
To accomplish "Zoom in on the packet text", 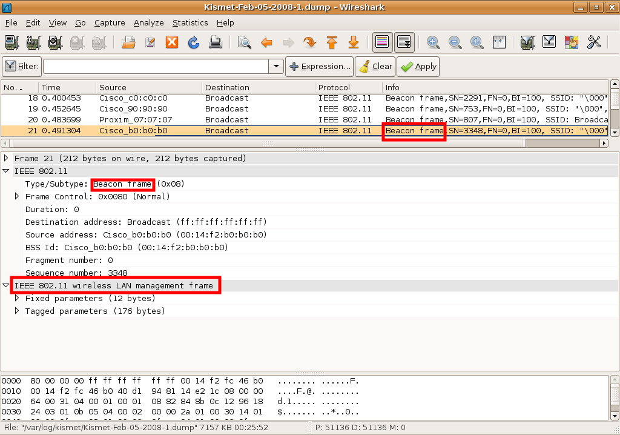I will (x=433, y=42).
